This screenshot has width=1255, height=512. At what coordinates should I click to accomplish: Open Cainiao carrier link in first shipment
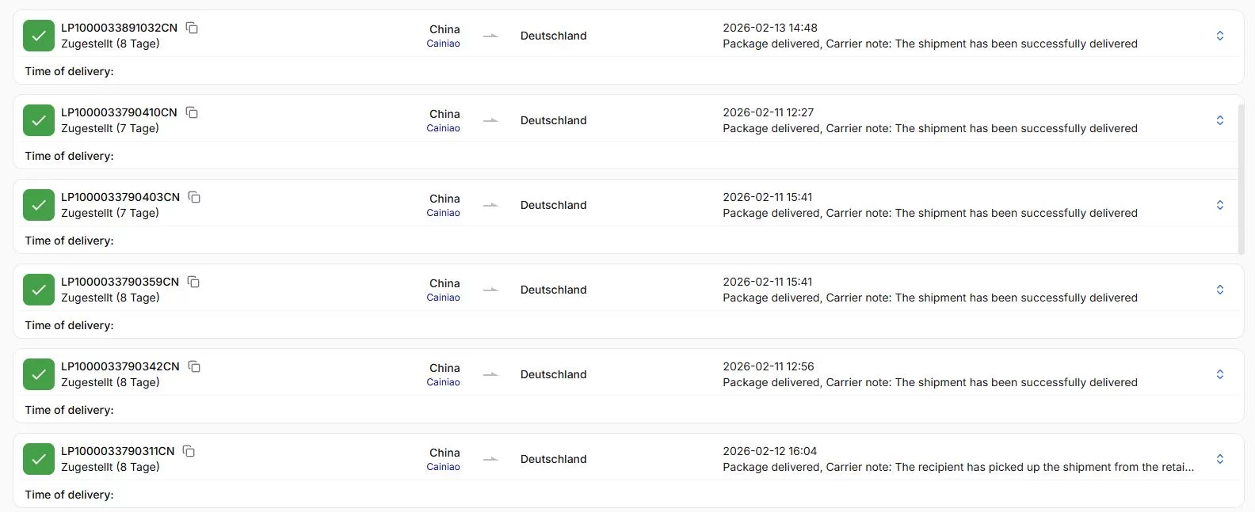(443, 44)
